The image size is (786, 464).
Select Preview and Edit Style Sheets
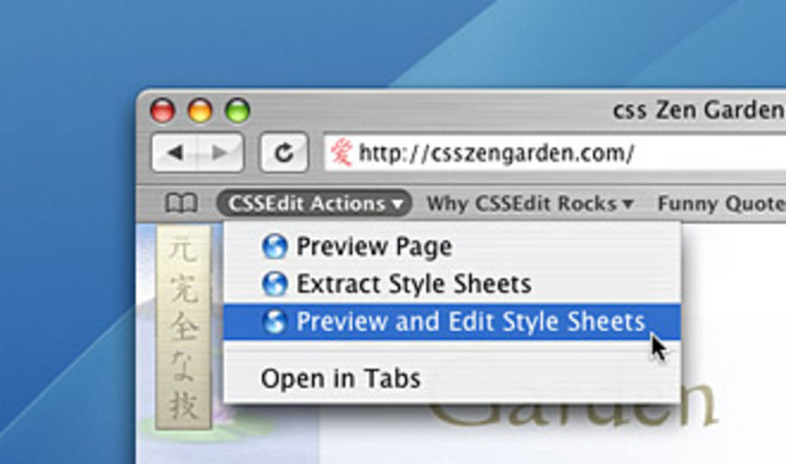(470, 321)
